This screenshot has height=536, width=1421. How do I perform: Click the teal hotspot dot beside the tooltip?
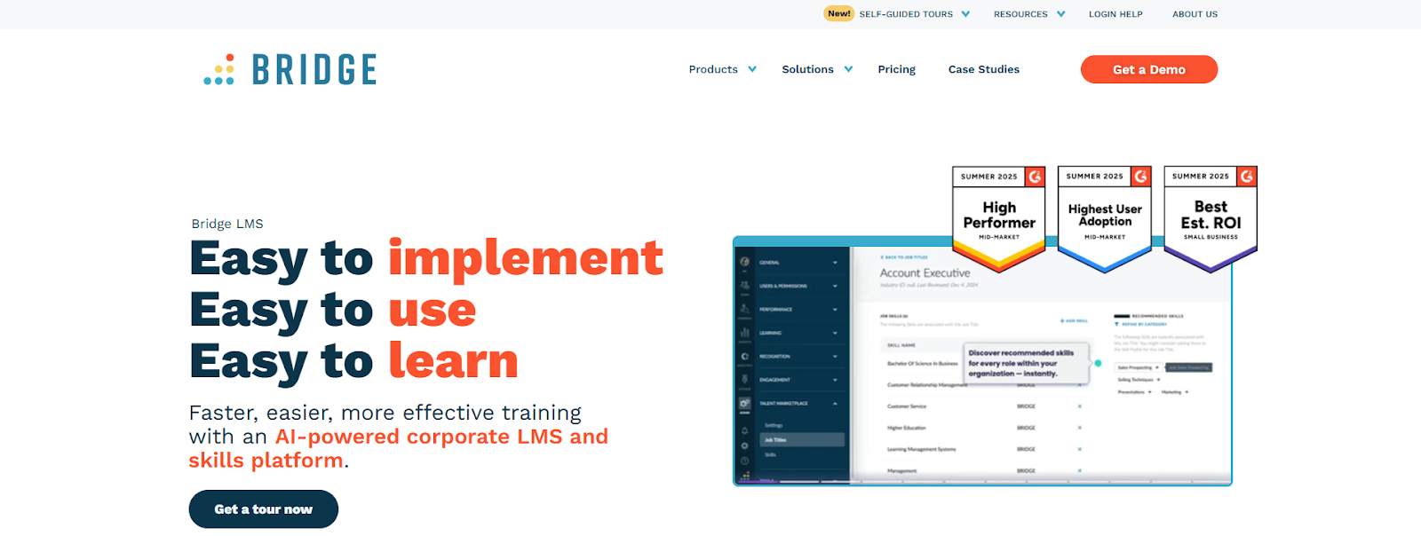pos(1098,363)
